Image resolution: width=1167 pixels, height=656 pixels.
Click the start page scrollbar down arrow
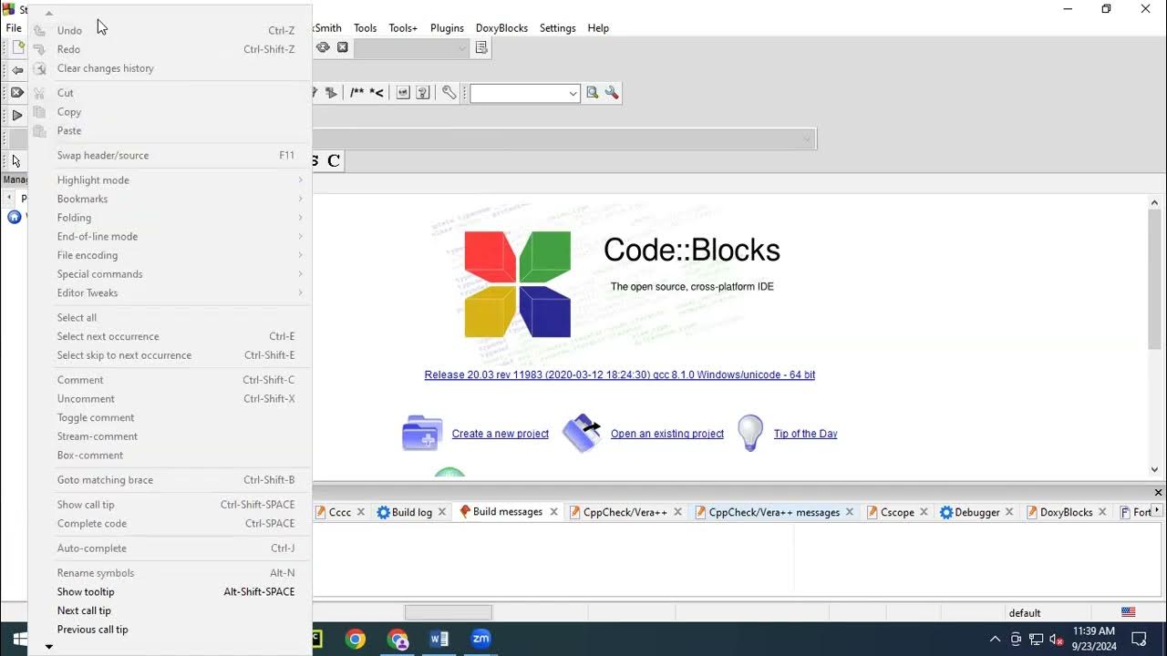point(1155,470)
